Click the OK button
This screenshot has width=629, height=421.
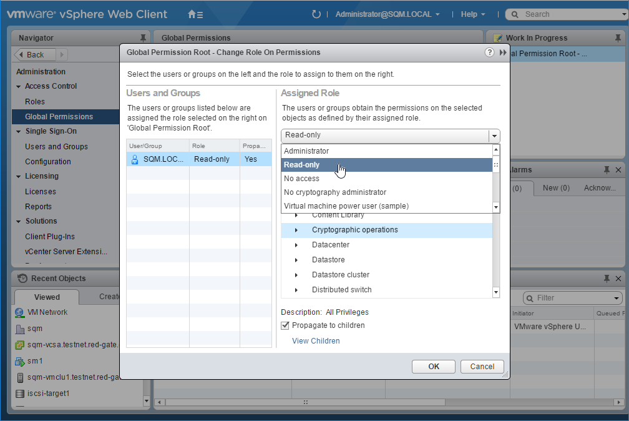[434, 367]
